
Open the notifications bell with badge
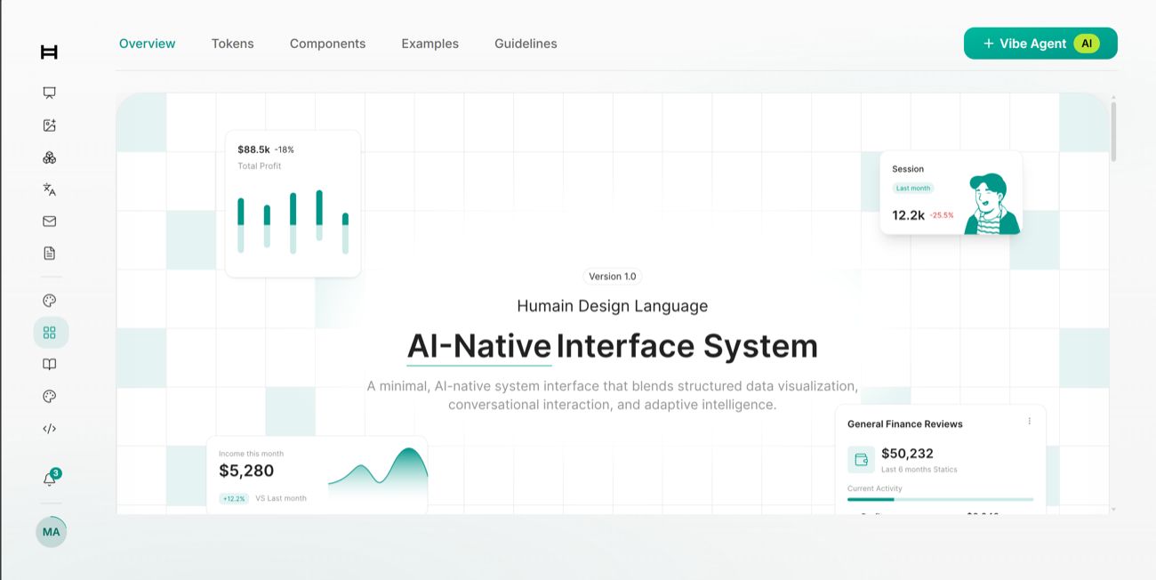(51, 479)
